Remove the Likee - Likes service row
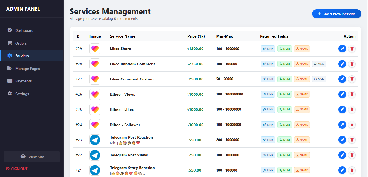 [352, 110]
